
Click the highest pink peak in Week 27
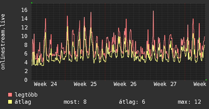pos(153,11)
